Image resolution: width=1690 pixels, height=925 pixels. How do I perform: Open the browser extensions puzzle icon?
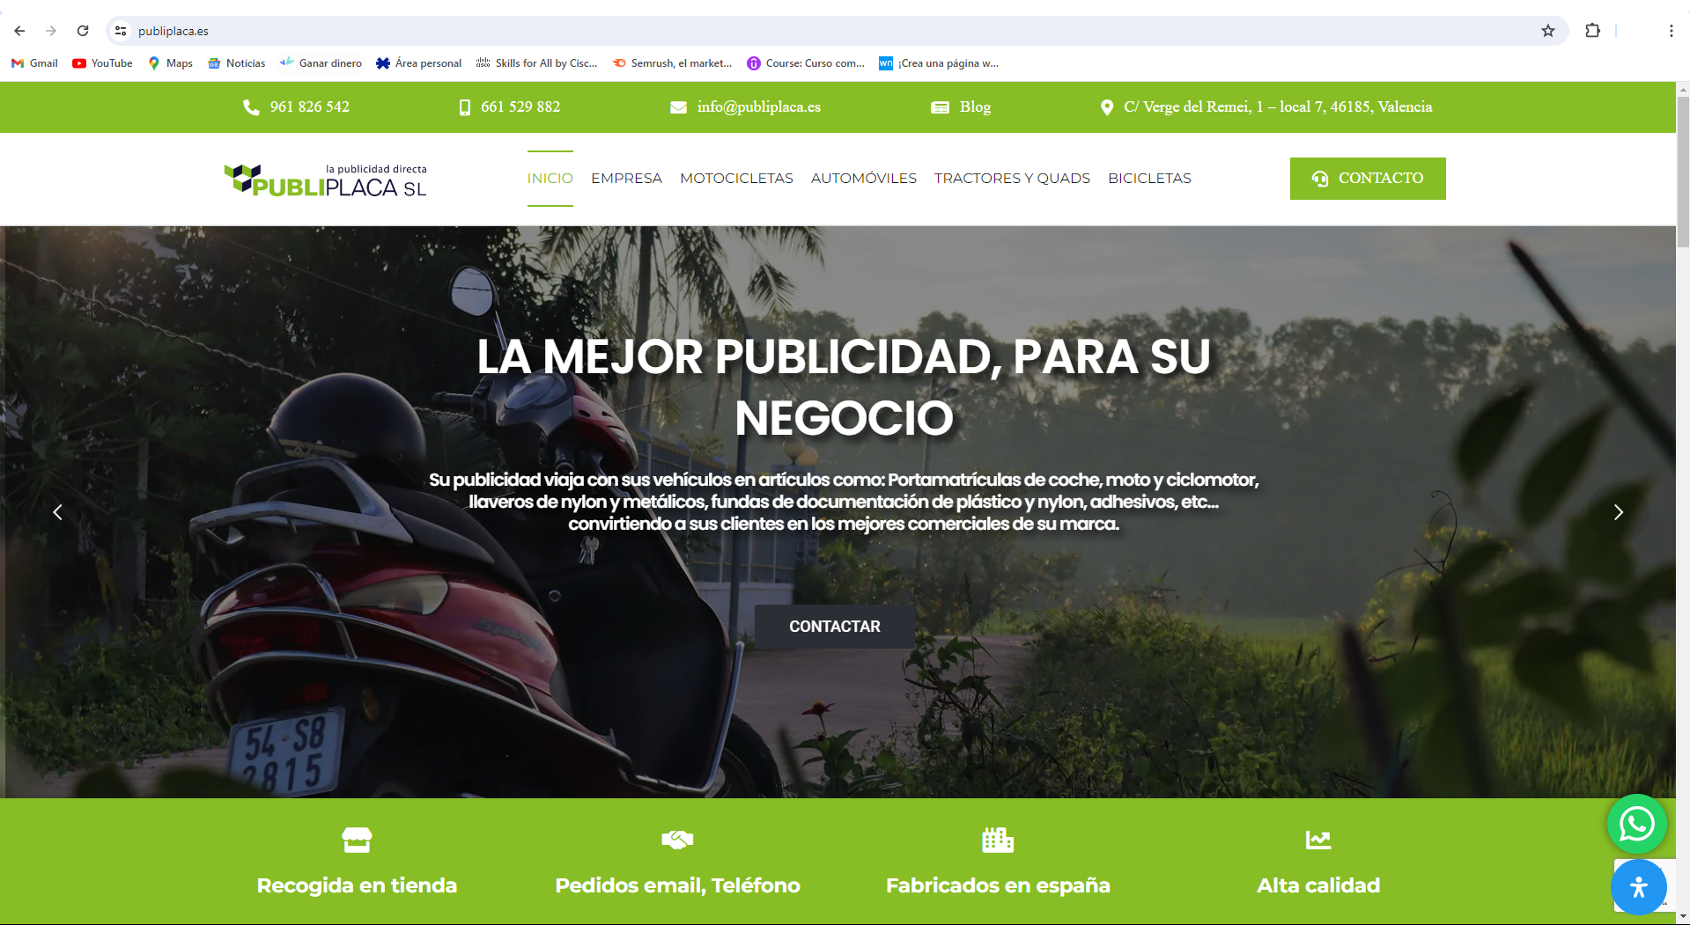click(x=1592, y=31)
